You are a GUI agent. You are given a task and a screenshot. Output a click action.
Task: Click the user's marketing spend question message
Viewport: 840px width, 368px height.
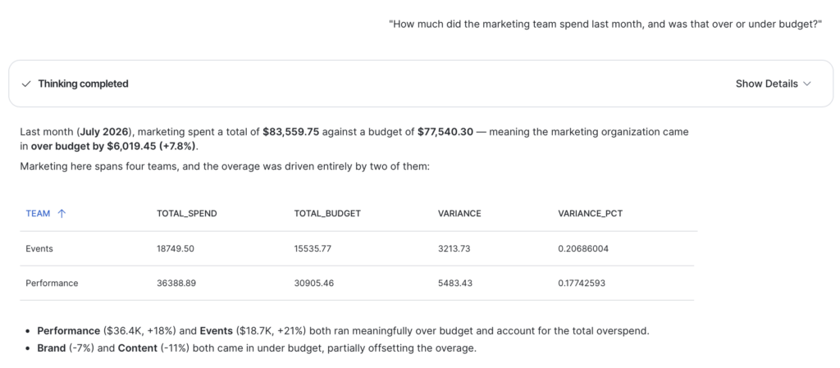coord(605,25)
